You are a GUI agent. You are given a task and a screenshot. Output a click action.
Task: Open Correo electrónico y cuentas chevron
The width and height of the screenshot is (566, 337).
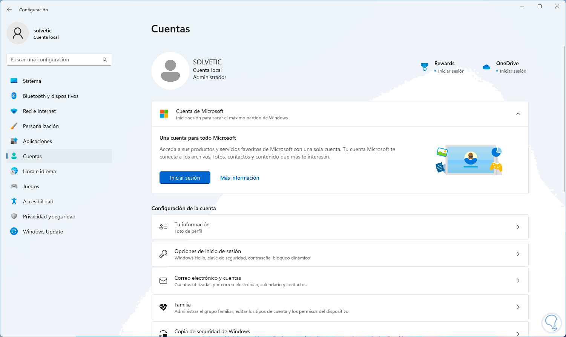pos(518,281)
